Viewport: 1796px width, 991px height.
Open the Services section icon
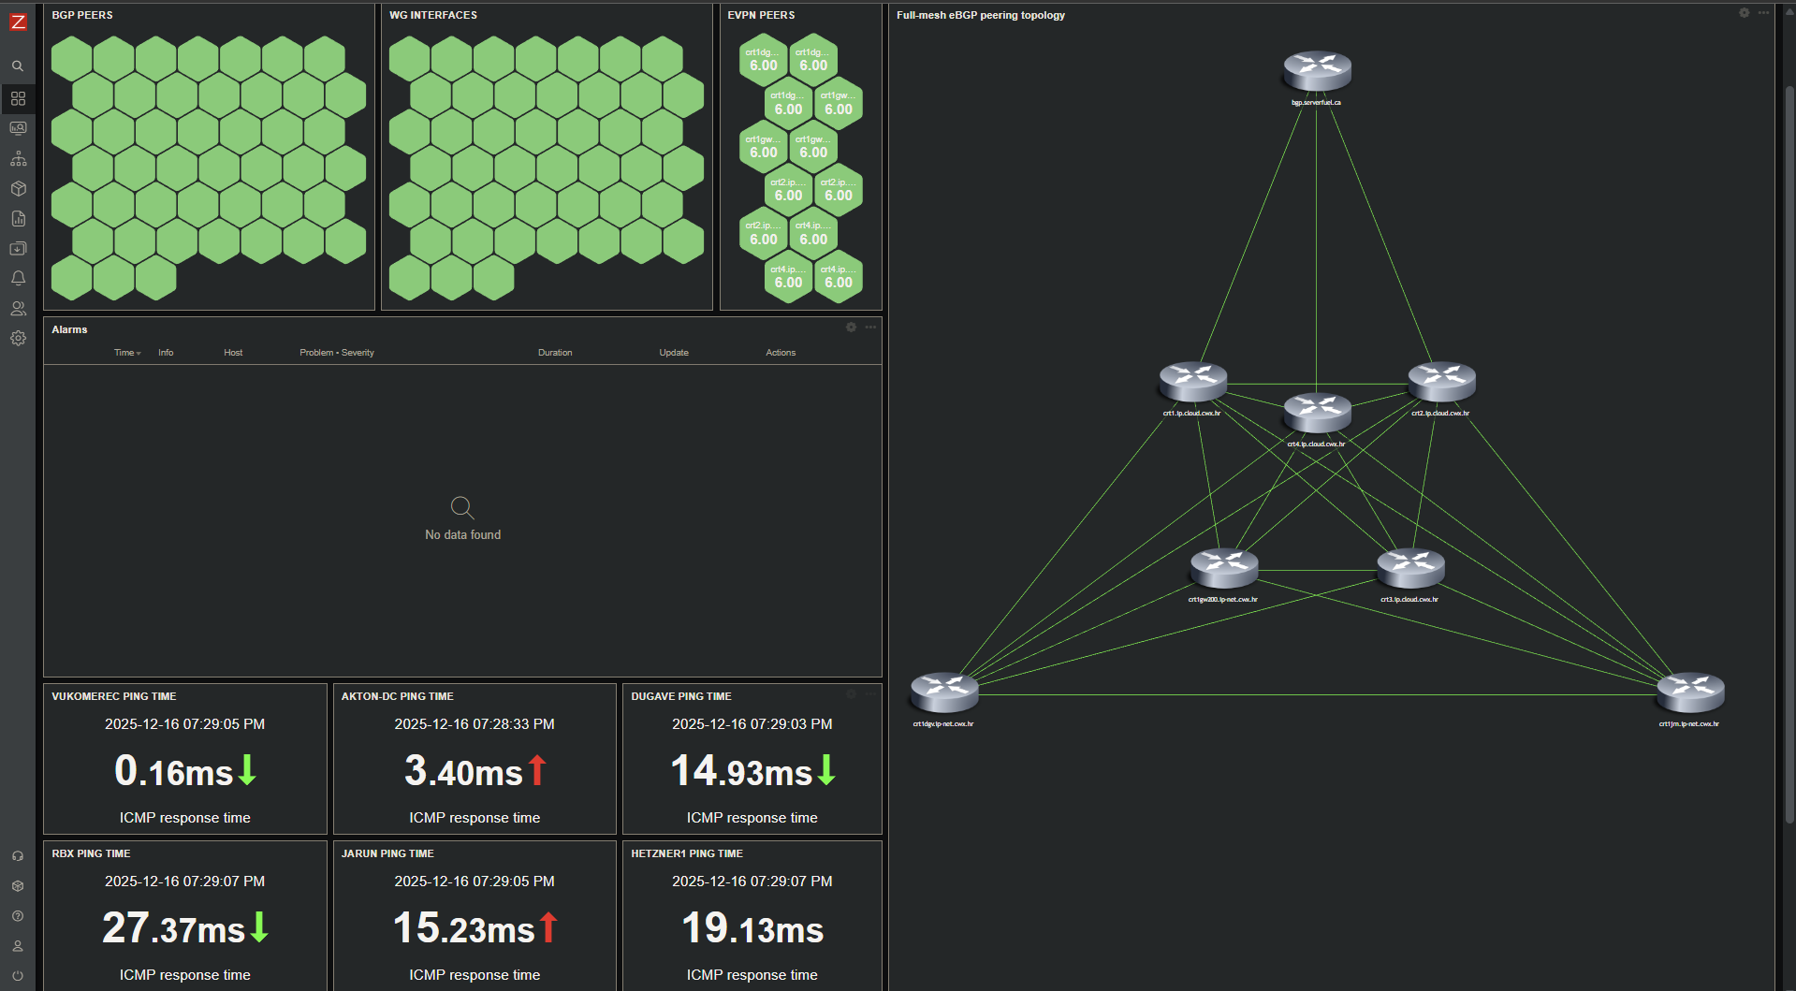tap(18, 158)
